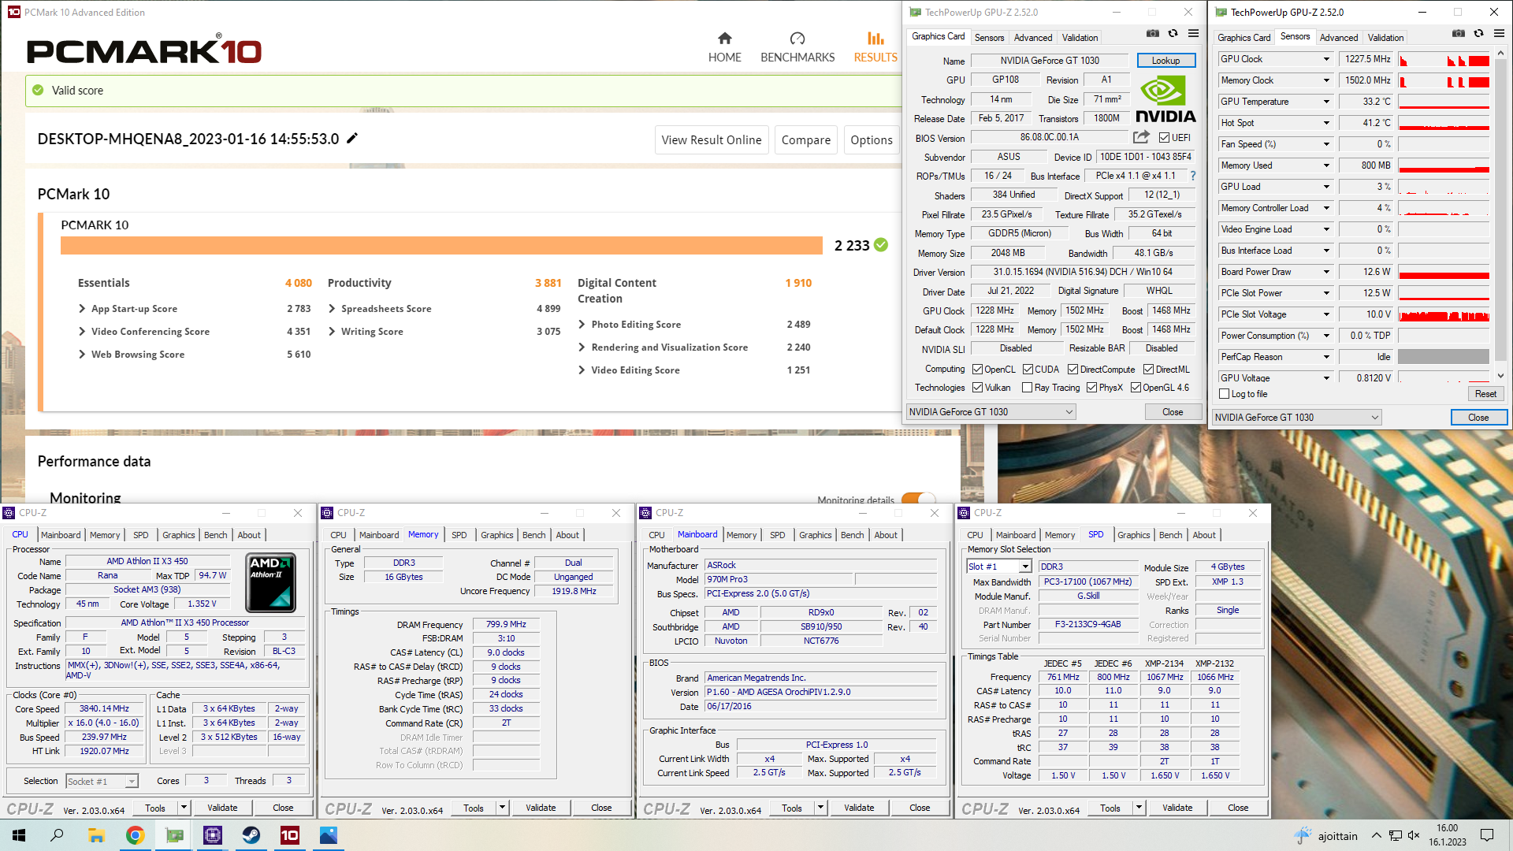Enable Log to file checkbox
The image size is (1513, 851).
pos(1224,394)
